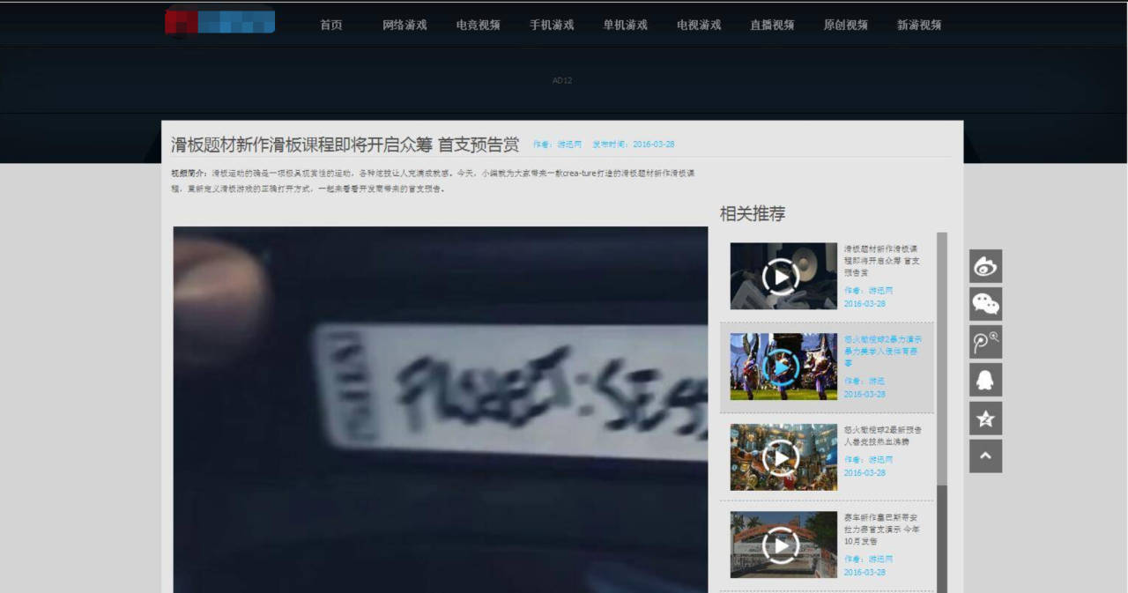This screenshot has width=1128, height=593.
Task: Play the 塞巴斯蒂安拉力赛 racing video thumbnail
Action: tap(783, 545)
